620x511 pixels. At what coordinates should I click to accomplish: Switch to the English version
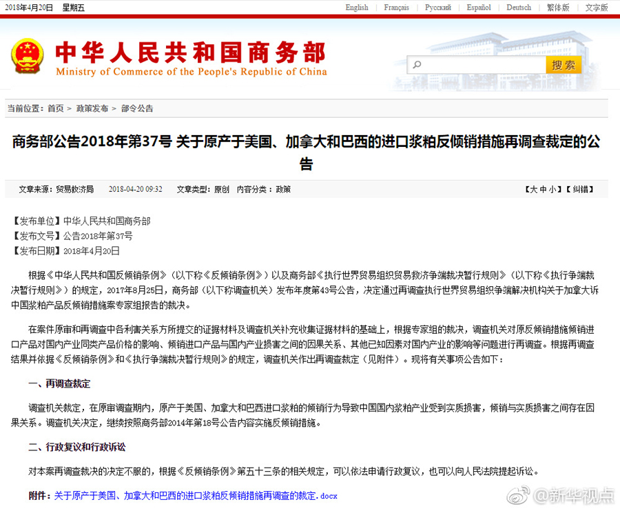(x=357, y=8)
